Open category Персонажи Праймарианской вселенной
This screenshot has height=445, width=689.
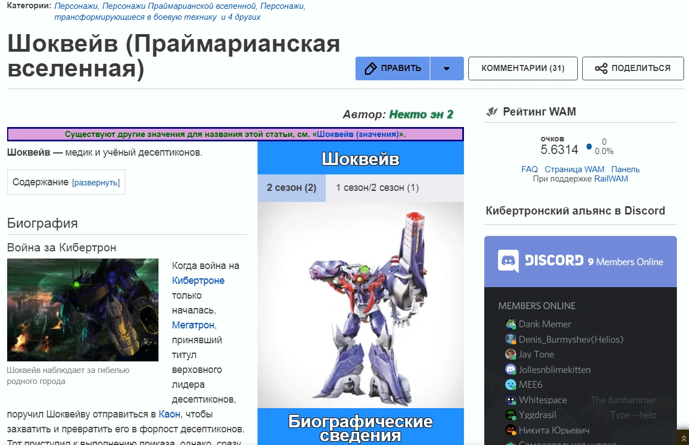point(179,7)
